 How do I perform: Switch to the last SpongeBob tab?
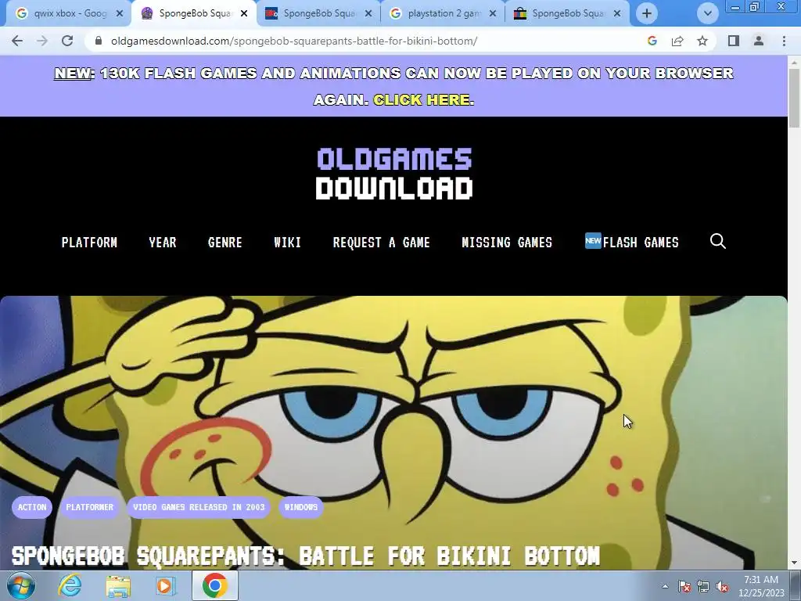pos(568,14)
